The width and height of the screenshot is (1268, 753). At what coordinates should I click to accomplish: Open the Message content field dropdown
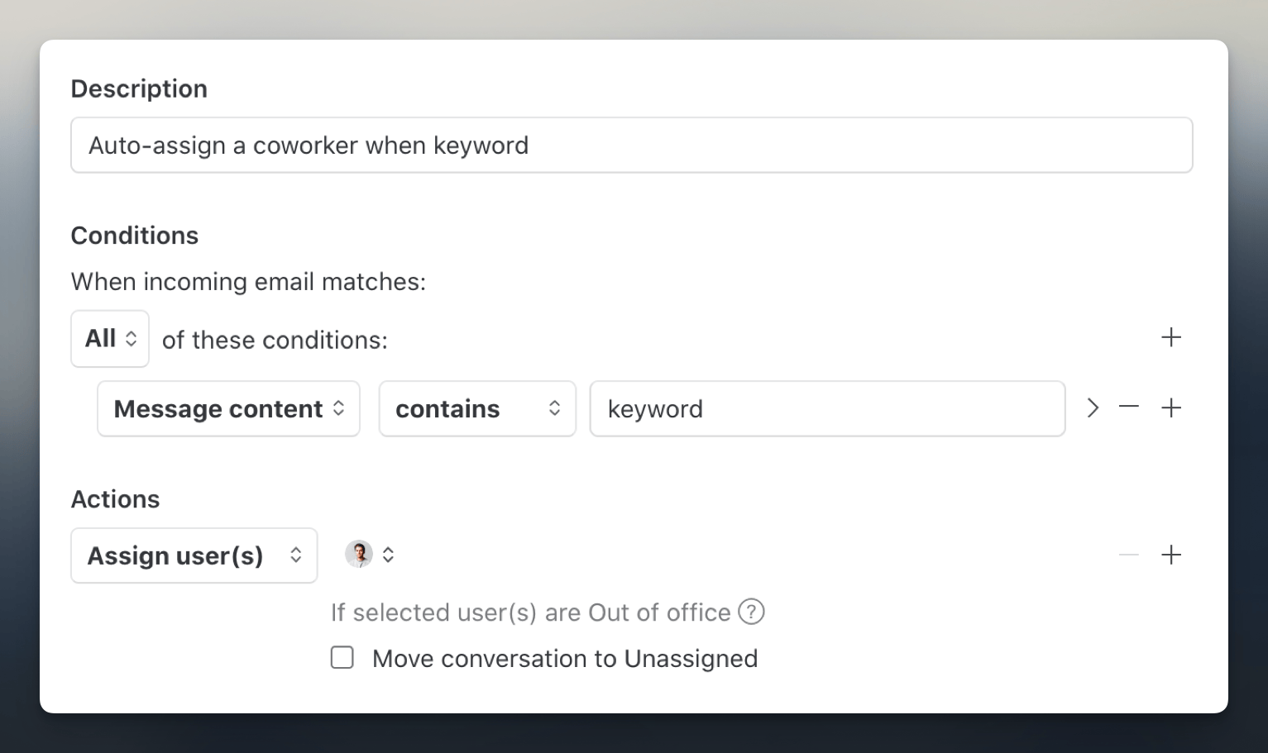[x=228, y=408]
